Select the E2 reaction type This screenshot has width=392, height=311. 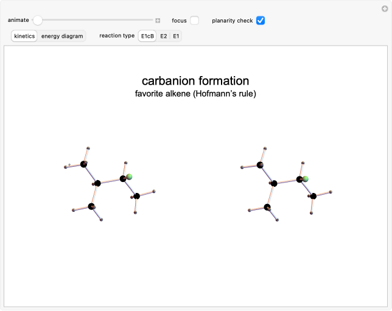click(164, 36)
